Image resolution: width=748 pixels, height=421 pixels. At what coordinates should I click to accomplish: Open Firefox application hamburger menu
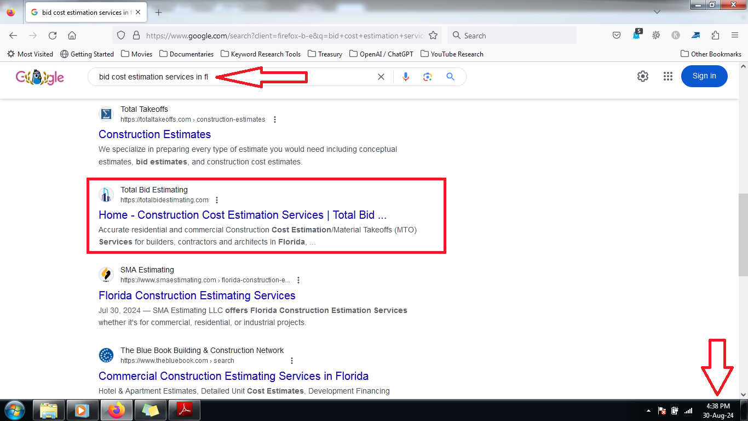click(735, 36)
